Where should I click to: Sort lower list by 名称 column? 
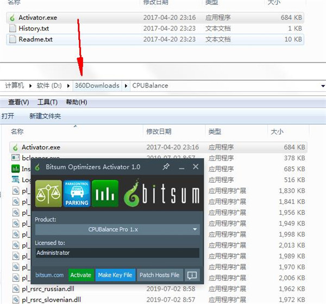[x=17, y=132]
